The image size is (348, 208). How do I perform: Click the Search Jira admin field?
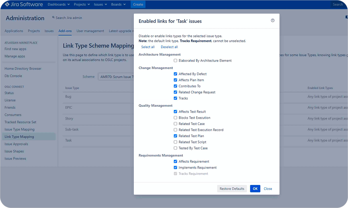point(69,18)
